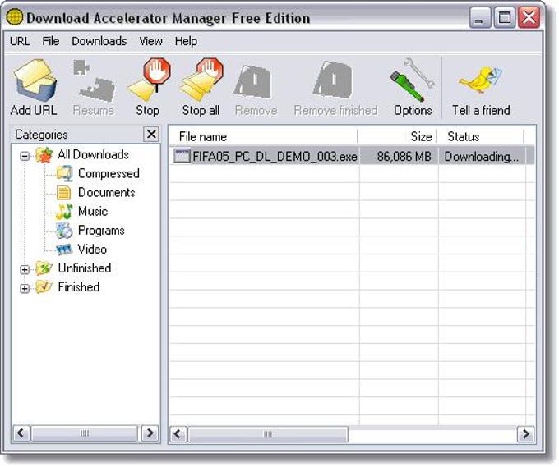Select the Compressed category label
The width and height of the screenshot is (559, 467).
(x=109, y=174)
